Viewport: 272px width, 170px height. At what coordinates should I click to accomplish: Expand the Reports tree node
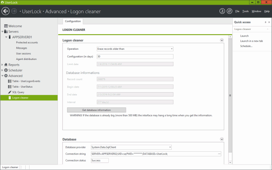pos(2,65)
